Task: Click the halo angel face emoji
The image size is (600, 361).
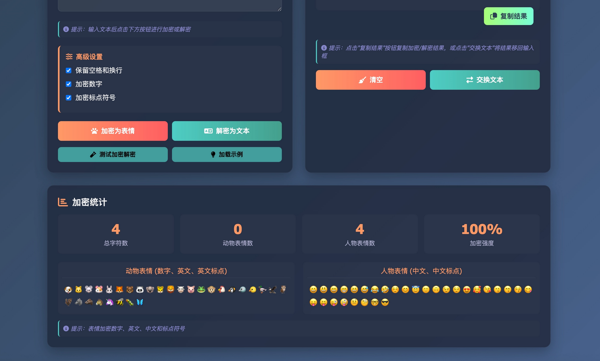Action: (415, 290)
